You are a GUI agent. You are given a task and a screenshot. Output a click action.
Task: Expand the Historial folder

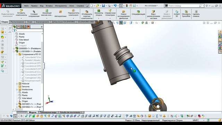[17, 84]
